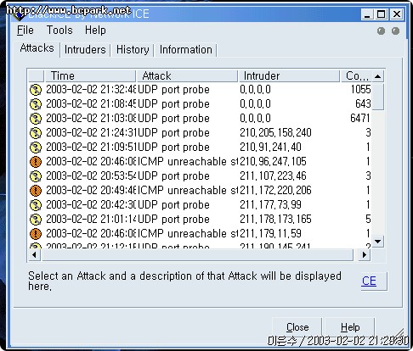Screen dimensions: 413x351
Task: Click orange alert icon for 211.179.11.59
Action: (36, 234)
